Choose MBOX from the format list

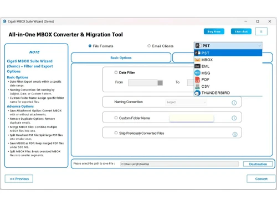(228, 60)
